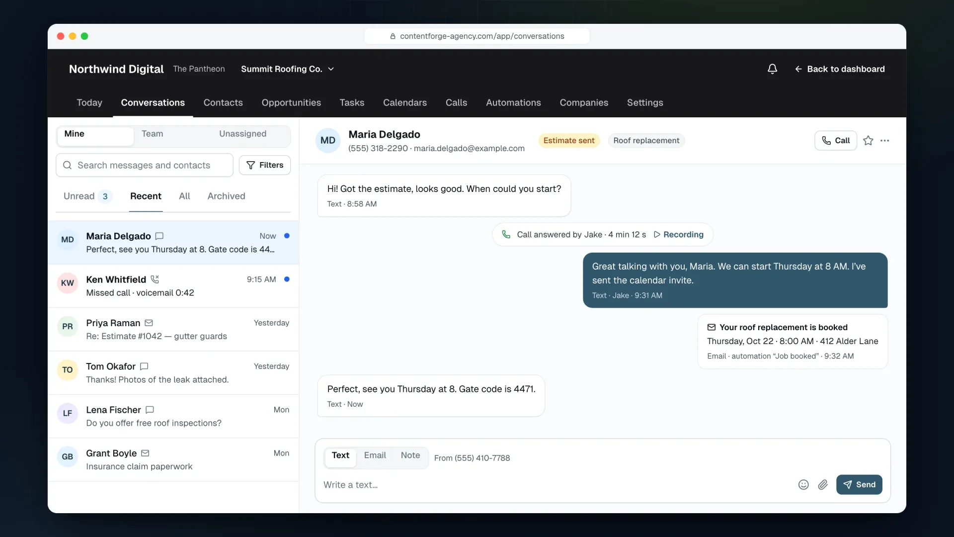Expand Summit Roofing Co. account dropdown
954x537 pixels.
[x=287, y=69]
